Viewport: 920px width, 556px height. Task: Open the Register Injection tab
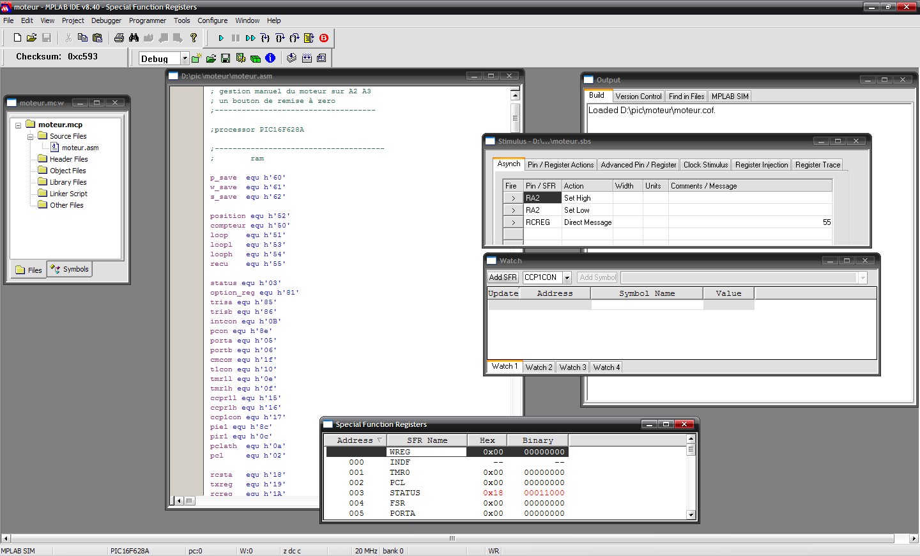(762, 165)
